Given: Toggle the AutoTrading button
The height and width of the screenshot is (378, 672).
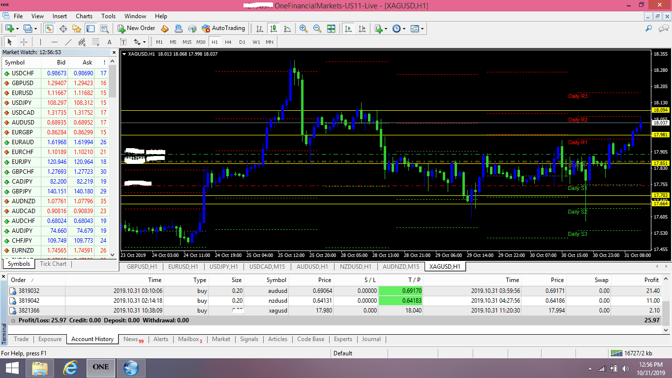Looking at the screenshot, I should point(223,29).
